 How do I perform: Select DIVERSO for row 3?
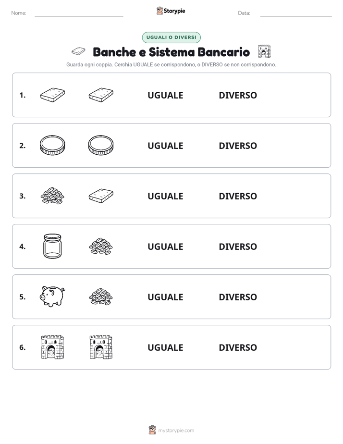point(238,196)
